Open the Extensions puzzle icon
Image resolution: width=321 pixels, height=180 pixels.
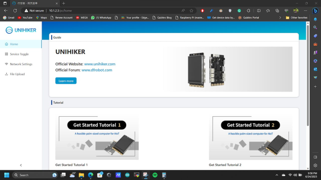tap(248, 11)
